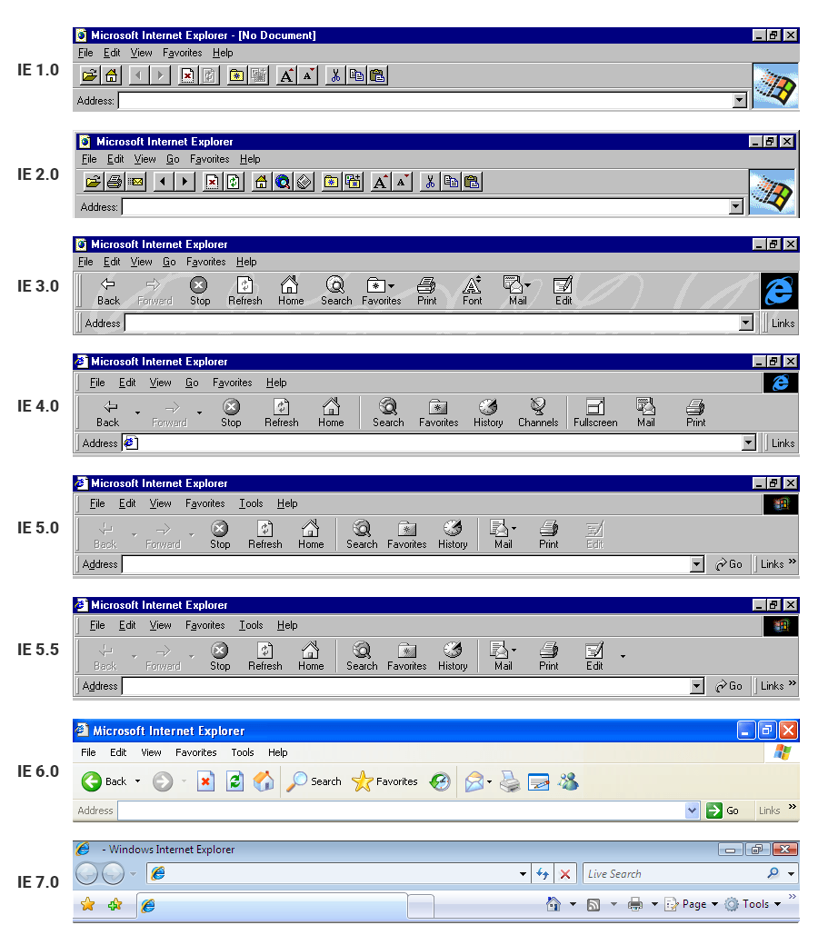Click the Mail button in IE 4.0 toolbar
This screenshot has height=945, width=818.
645,413
